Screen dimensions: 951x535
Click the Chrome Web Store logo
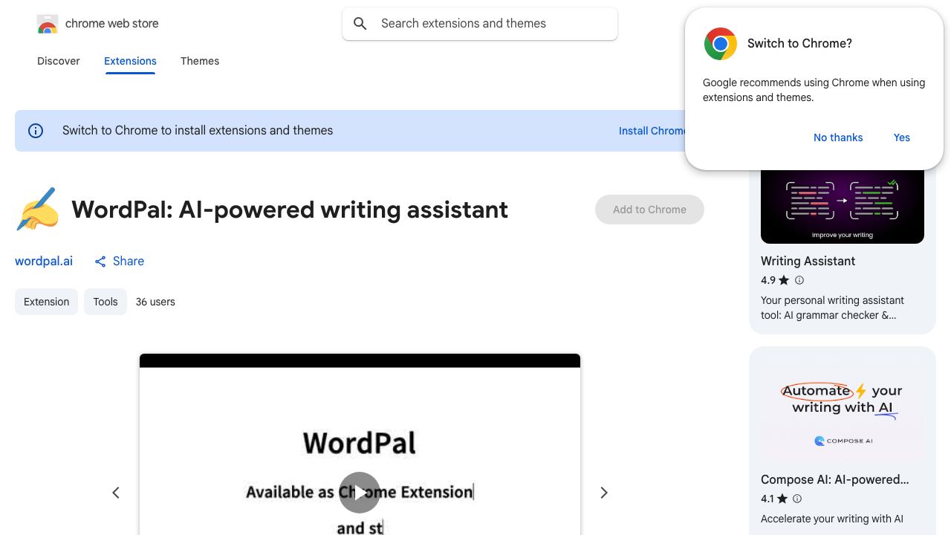[x=47, y=24]
